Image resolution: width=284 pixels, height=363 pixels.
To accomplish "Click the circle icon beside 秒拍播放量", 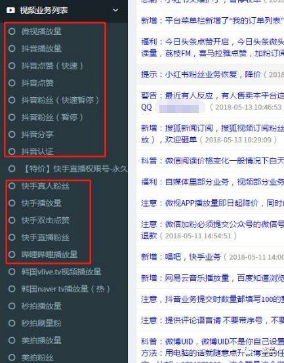I will coord(12,306).
